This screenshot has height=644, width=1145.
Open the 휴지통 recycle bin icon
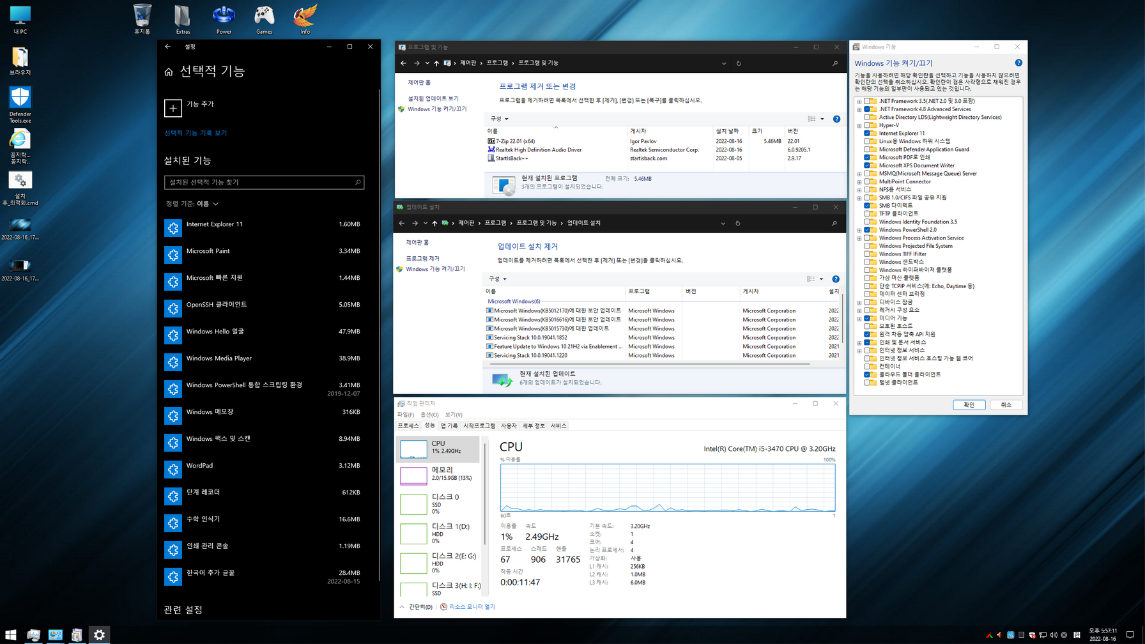click(142, 19)
